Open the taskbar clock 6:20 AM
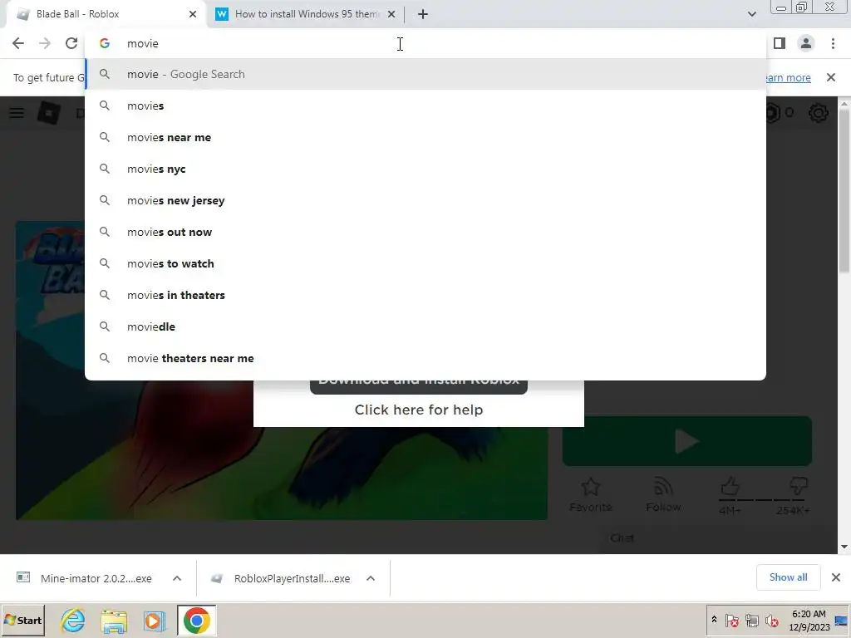Viewport: 851px width, 638px height. click(809, 620)
